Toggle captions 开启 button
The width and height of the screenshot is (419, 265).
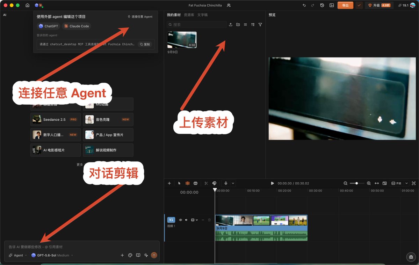[x=396, y=183]
